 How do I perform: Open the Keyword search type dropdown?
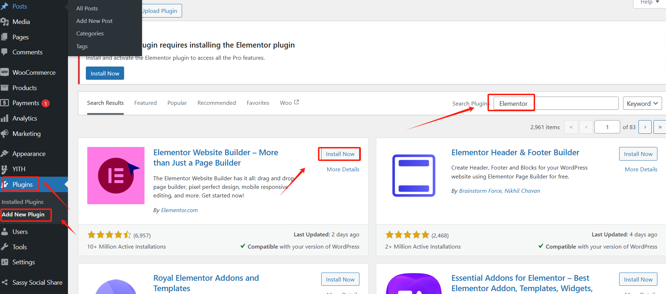[x=642, y=103]
